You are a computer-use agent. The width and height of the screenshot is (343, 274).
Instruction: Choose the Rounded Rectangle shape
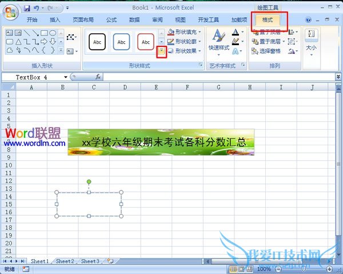[x=9, y=42]
